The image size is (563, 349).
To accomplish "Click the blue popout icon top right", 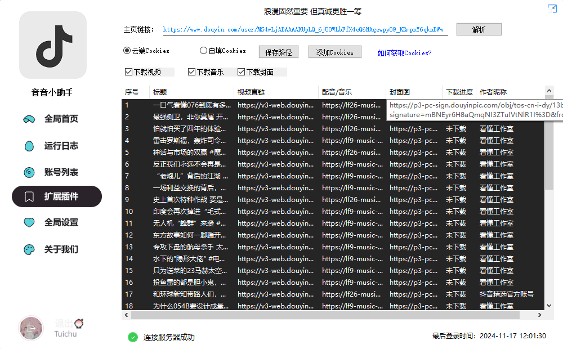I will (551, 8).
